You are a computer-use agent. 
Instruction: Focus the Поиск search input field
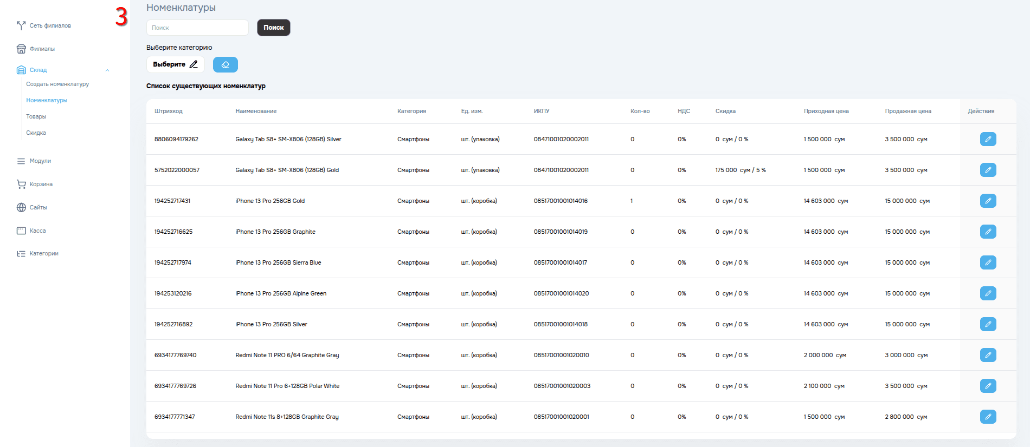click(197, 28)
